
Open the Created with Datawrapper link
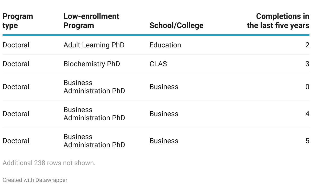coord(35,180)
